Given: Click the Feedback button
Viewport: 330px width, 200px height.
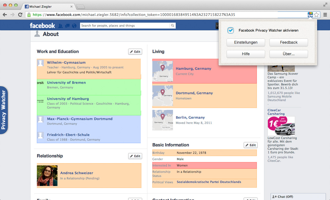Looking at the screenshot, I should [x=288, y=43].
